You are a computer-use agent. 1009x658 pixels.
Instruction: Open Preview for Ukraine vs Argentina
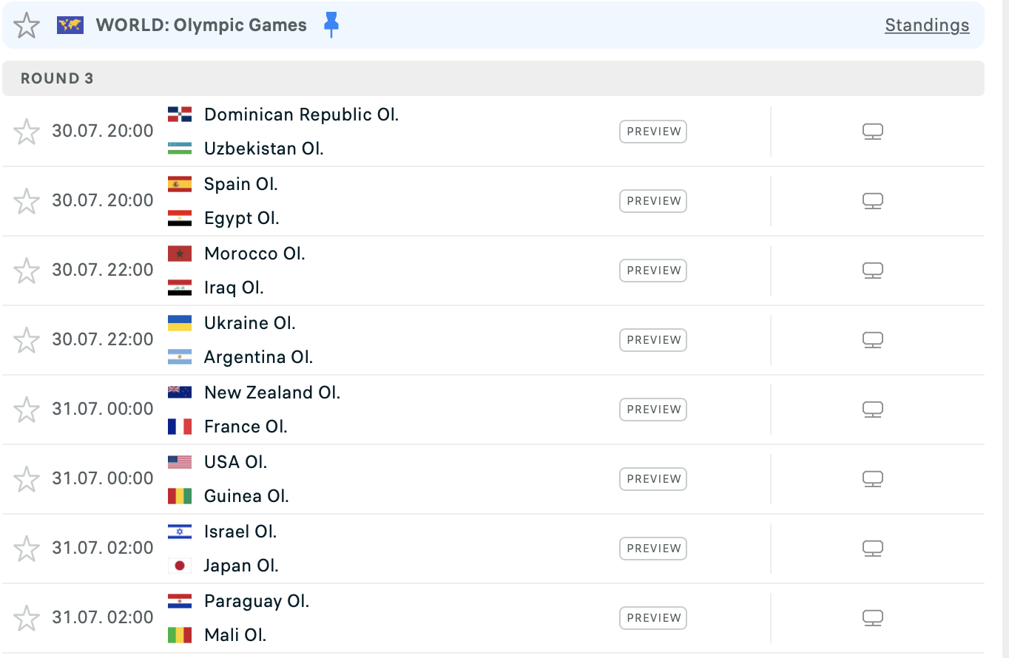[653, 340]
